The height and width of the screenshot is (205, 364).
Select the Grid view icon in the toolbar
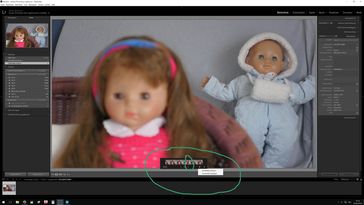[53, 174]
